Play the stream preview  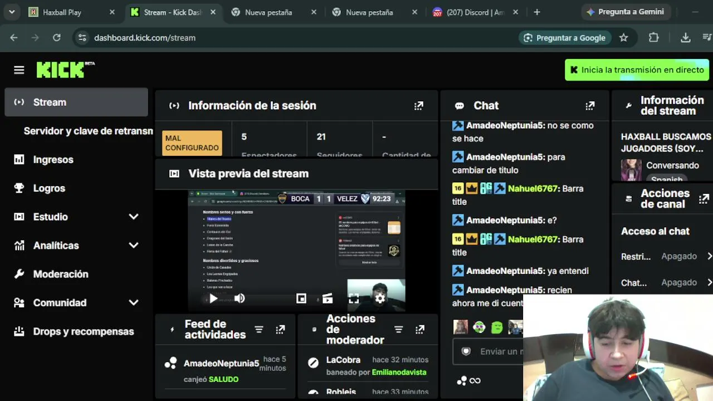[x=213, y=299]
